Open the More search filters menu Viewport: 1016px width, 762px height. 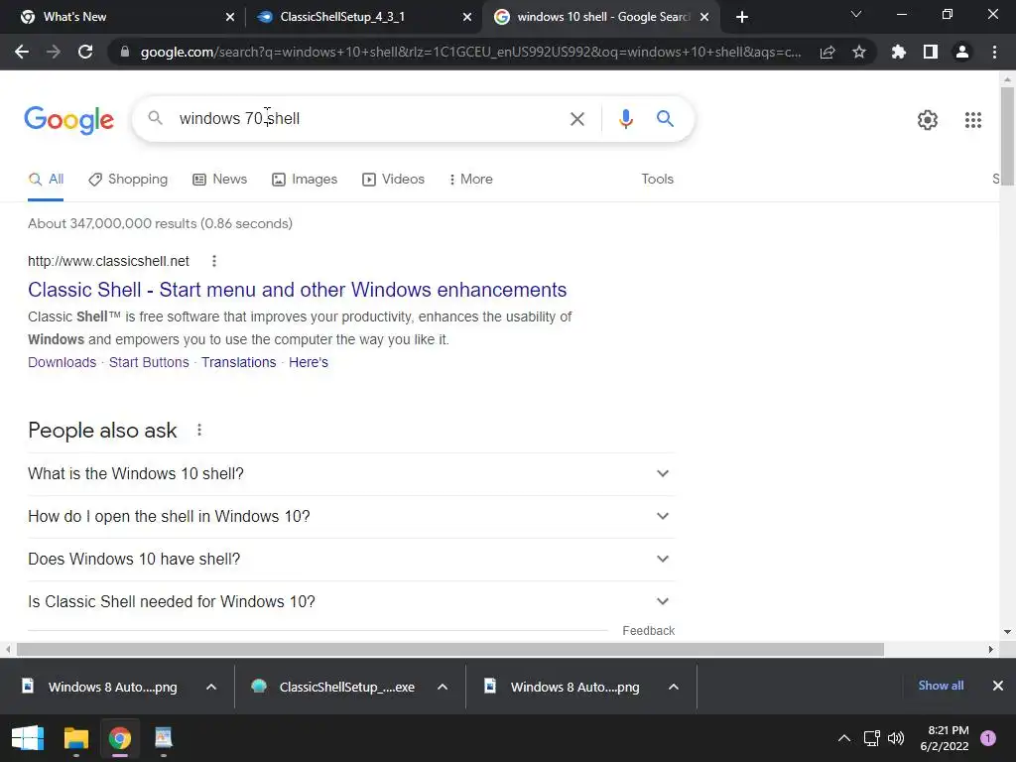tap(471, 179)
